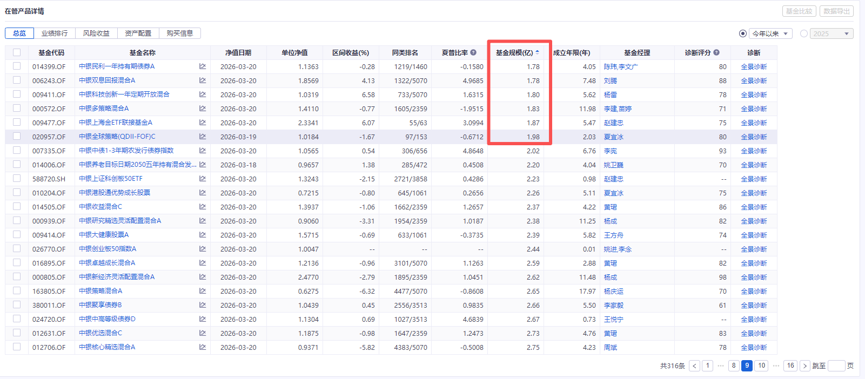Click the 跳至 page number input
This screenshot has width=865, height=379.
point(836,366)
